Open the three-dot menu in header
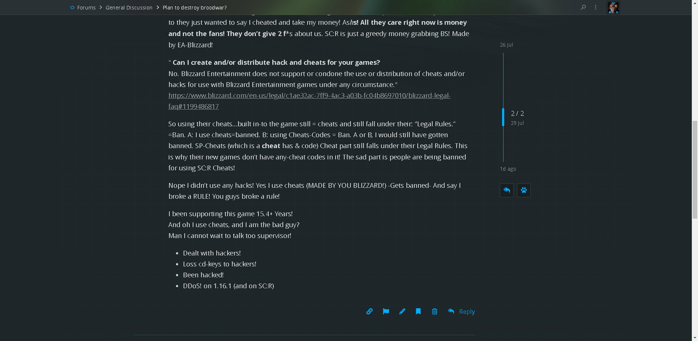698x341 pixels. point(595,7)
